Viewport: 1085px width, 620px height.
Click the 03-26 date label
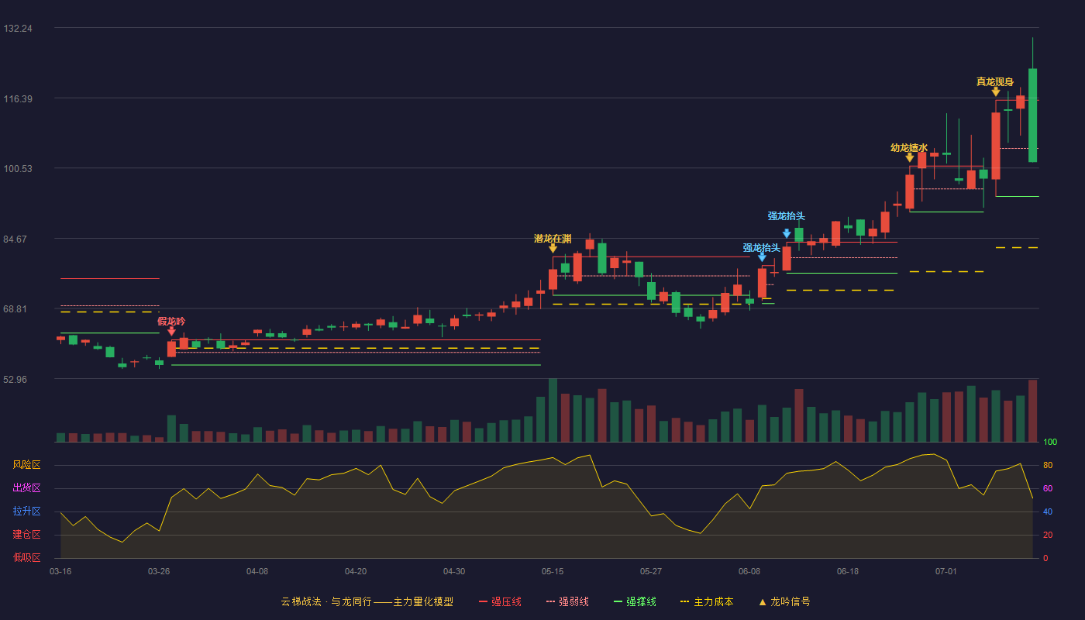(159, 571)
